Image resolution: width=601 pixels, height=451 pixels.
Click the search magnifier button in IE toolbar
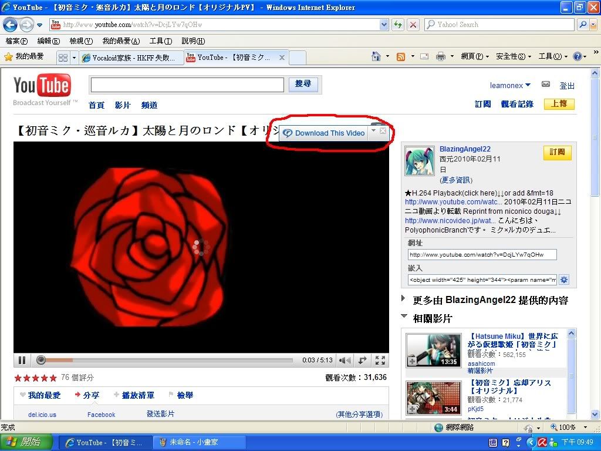[583, 25]
